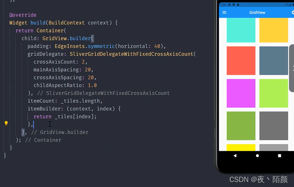Tap the turquoise grid tile
294x187 pixels.
(241, 30)
